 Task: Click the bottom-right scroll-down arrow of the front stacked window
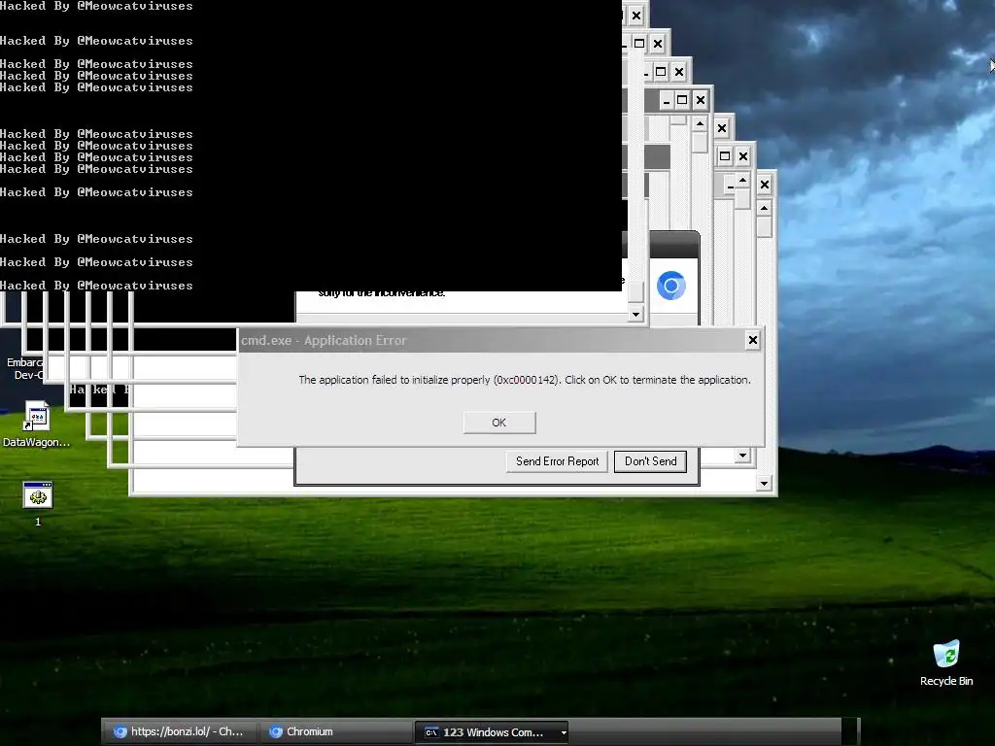764,484
